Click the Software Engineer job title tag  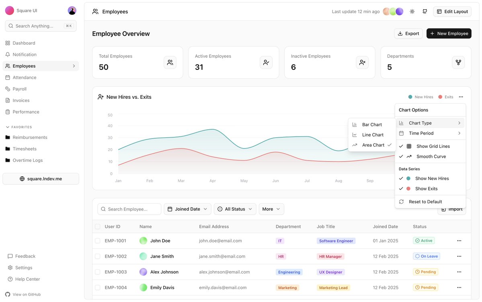click(x=336, y=241)
